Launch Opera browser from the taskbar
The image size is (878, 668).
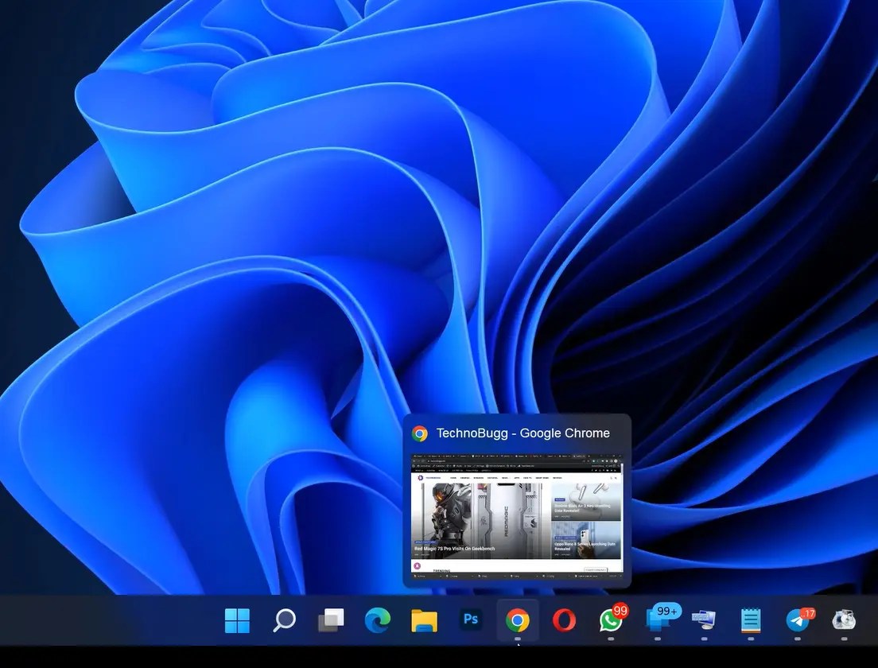coord(565,620)
